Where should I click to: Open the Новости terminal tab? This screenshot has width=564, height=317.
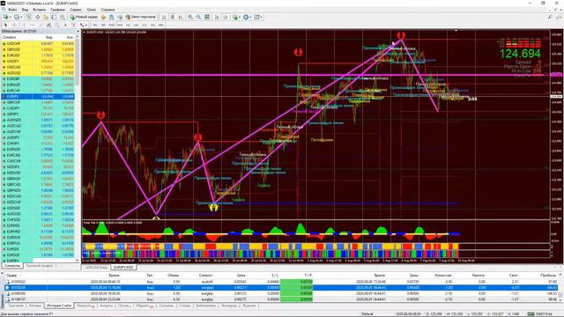point(85,306)
